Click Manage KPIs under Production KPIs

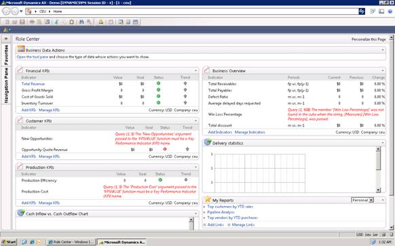click(x=49, y=203)
